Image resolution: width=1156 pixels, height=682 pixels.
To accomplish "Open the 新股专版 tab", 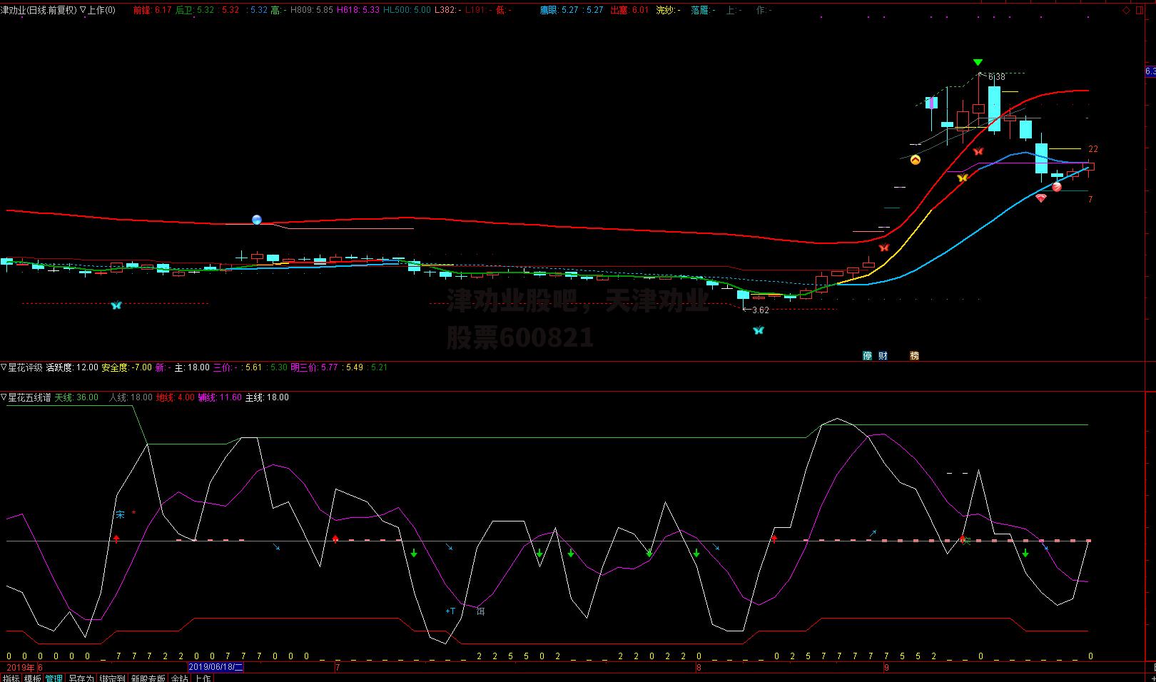I will tap(148, 678).
